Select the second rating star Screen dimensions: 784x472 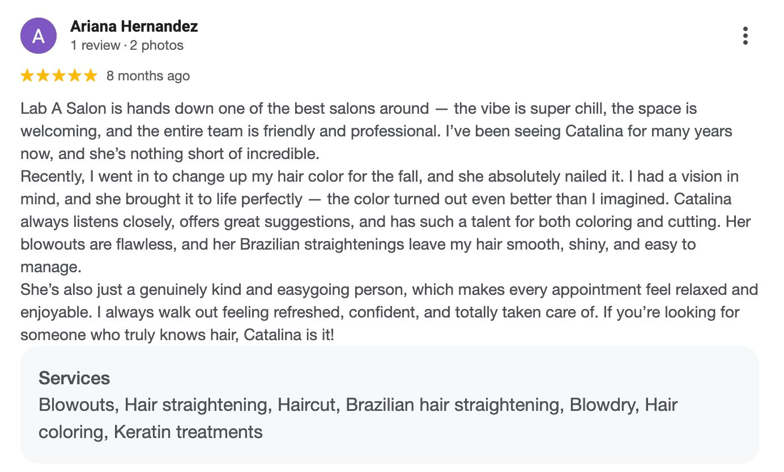tap(43, 76)
